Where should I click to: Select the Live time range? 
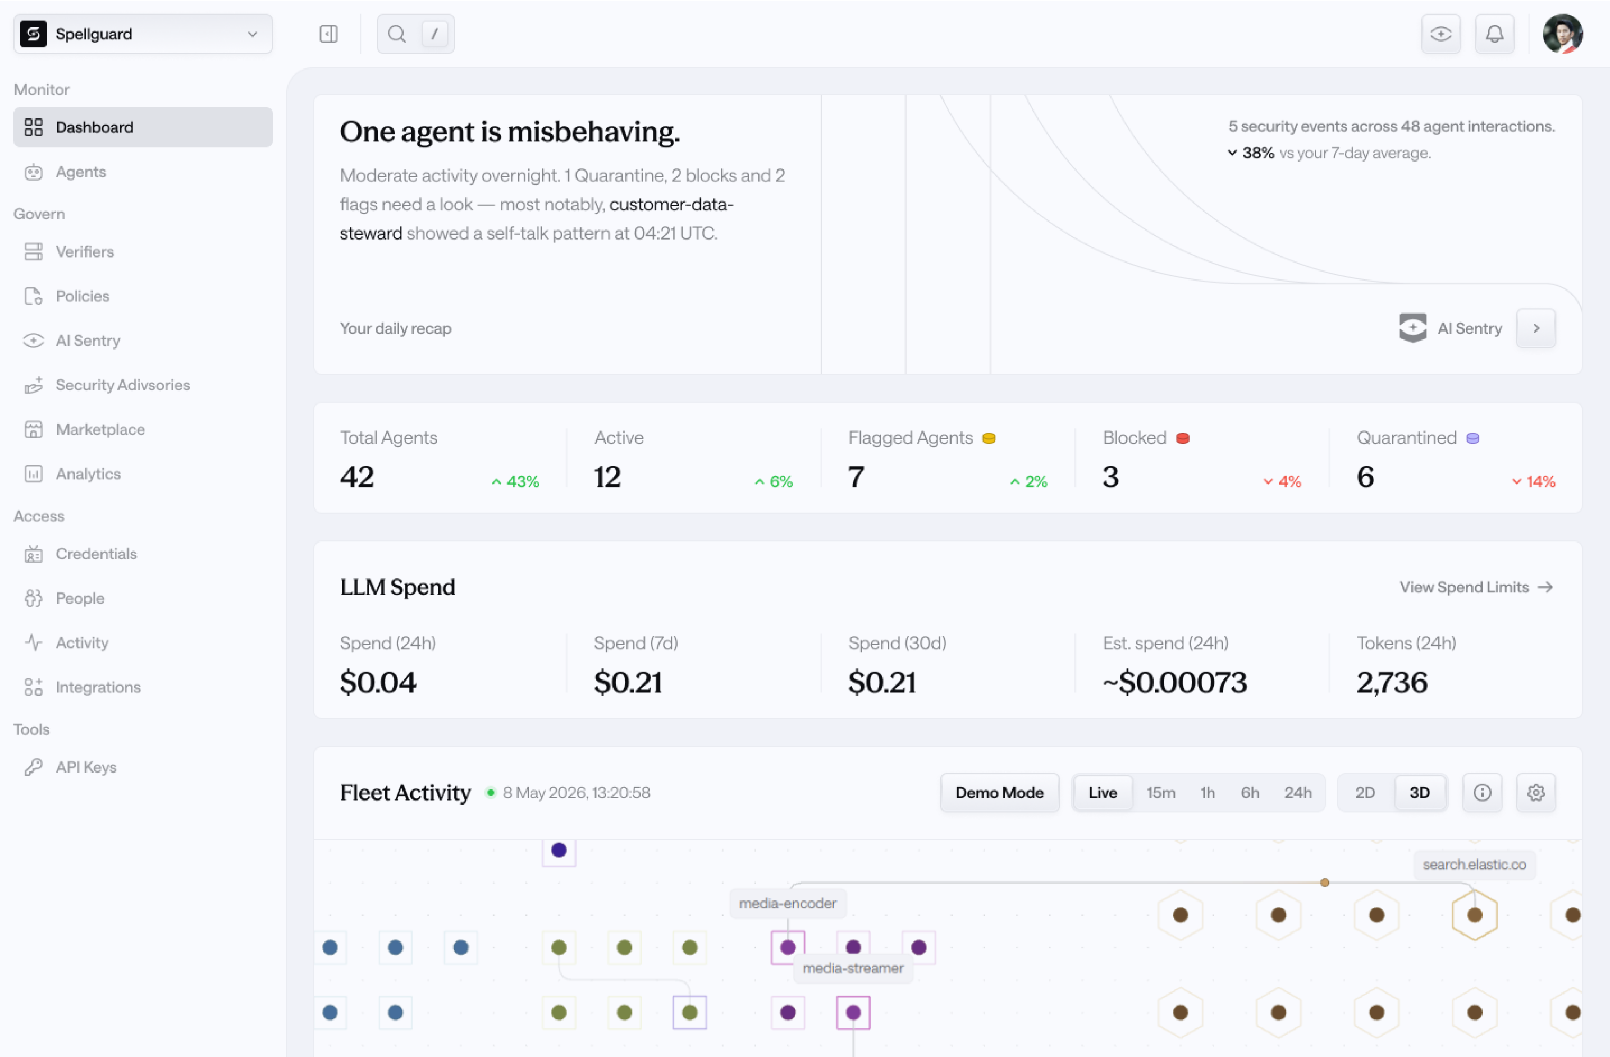[1103, 793]
